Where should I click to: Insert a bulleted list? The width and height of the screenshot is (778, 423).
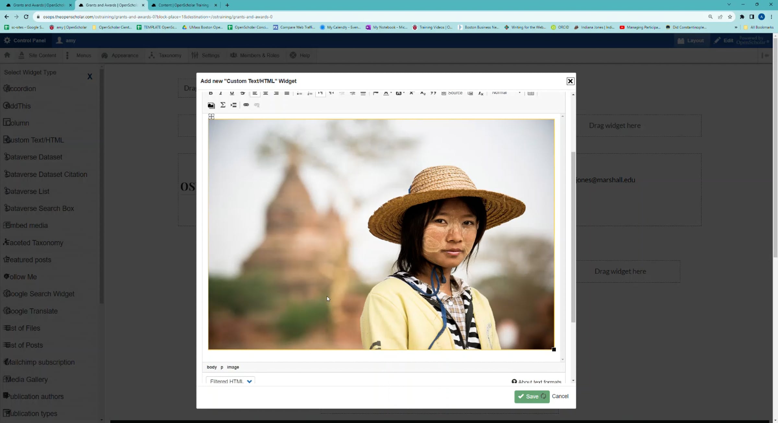pyautogui.click(x=299, y=93)
